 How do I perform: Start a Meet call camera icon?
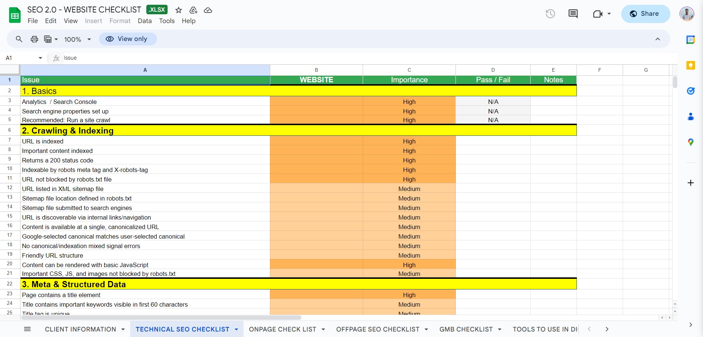[598, 14]
